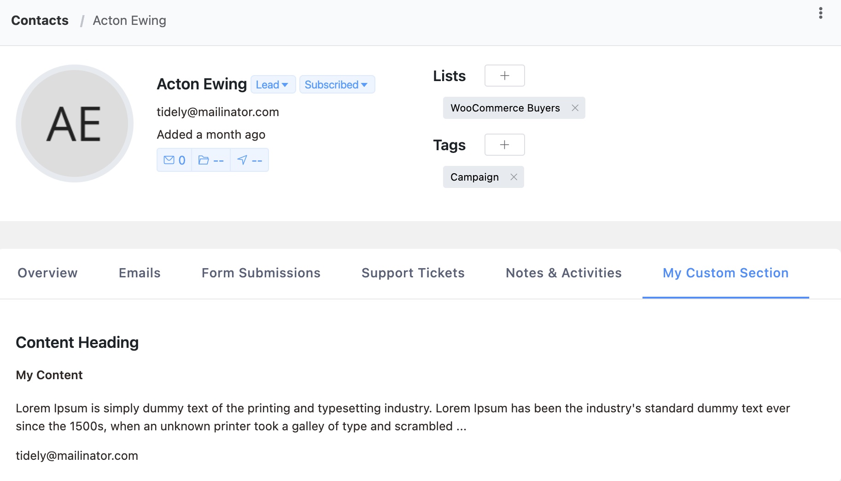Image resolution: width=841 pixels, height=481 pixels.
Task: Click the folder icon for open stats
Action: tap(211, 160)
